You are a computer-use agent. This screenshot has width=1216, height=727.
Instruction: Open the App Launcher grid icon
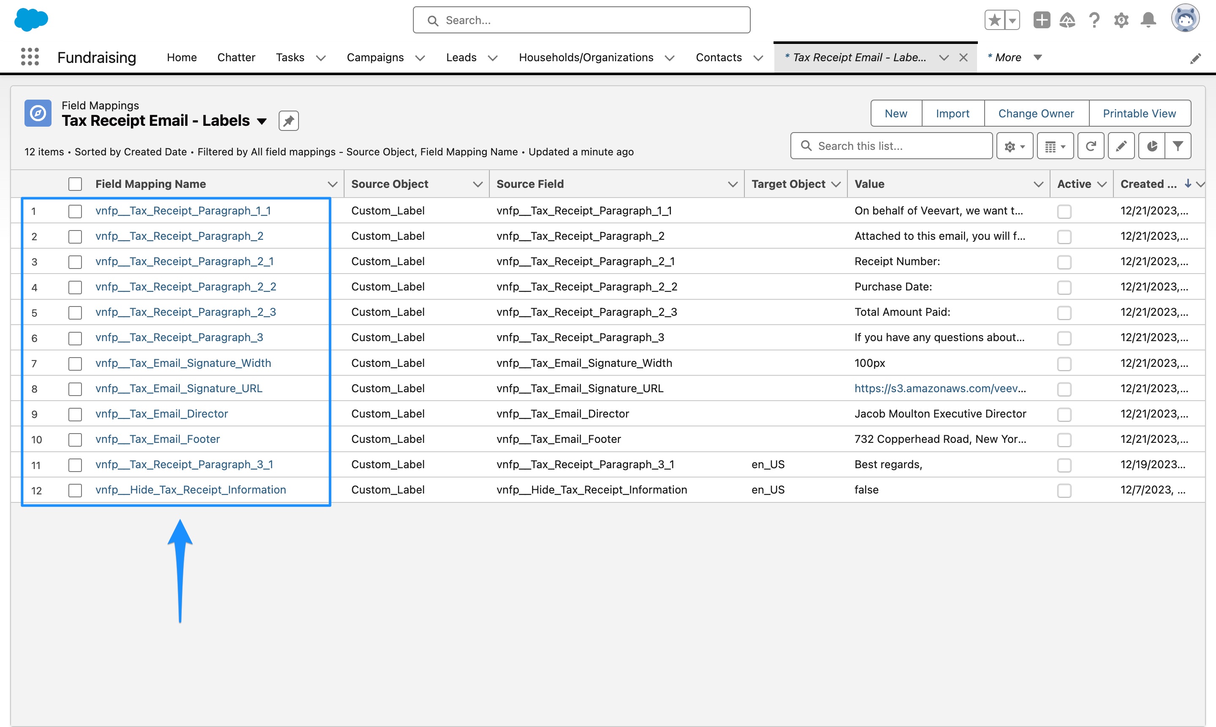click(x=30, y=57)
